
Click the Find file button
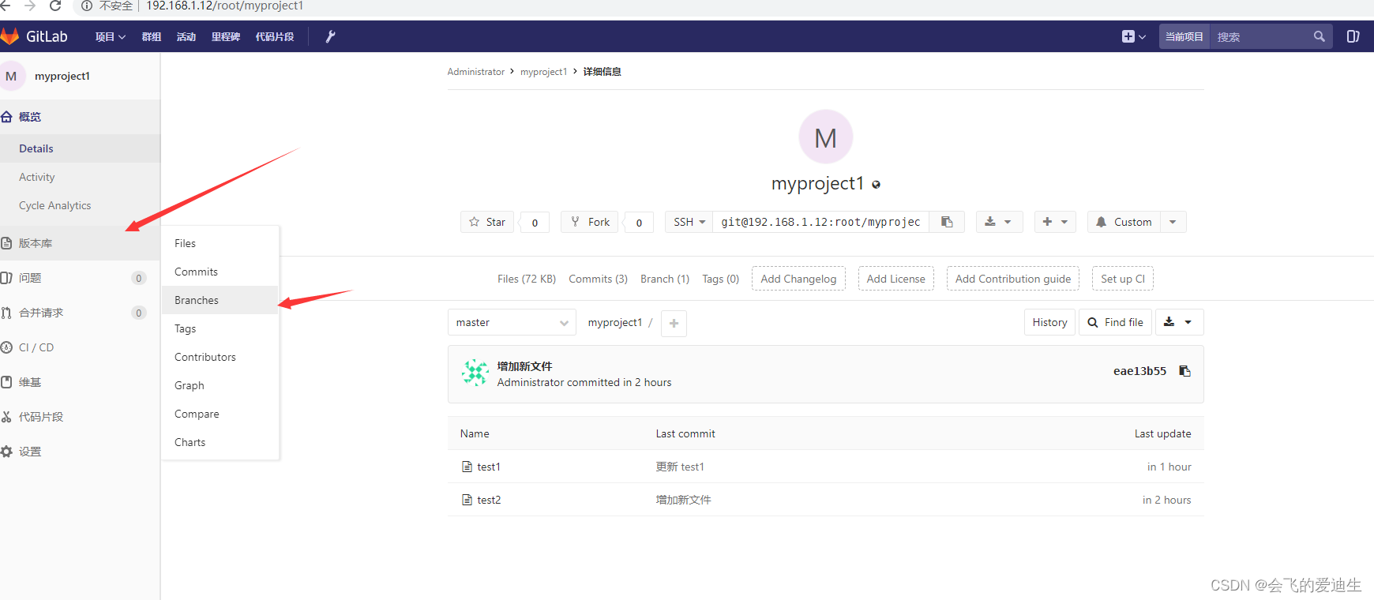pyautogui.click(x=1115, y=322)
